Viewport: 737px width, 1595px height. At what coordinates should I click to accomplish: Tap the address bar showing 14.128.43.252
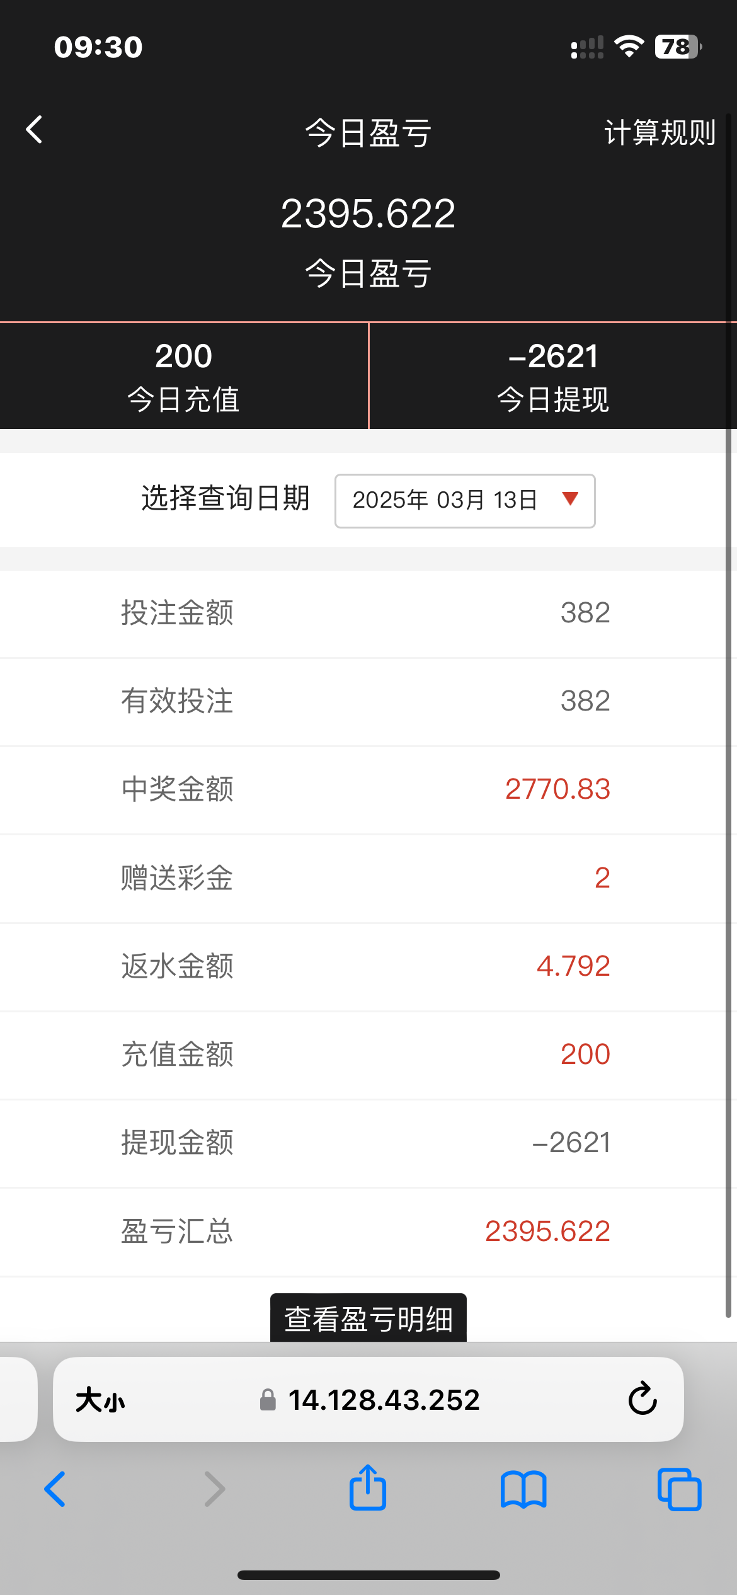click(383, 1400)
